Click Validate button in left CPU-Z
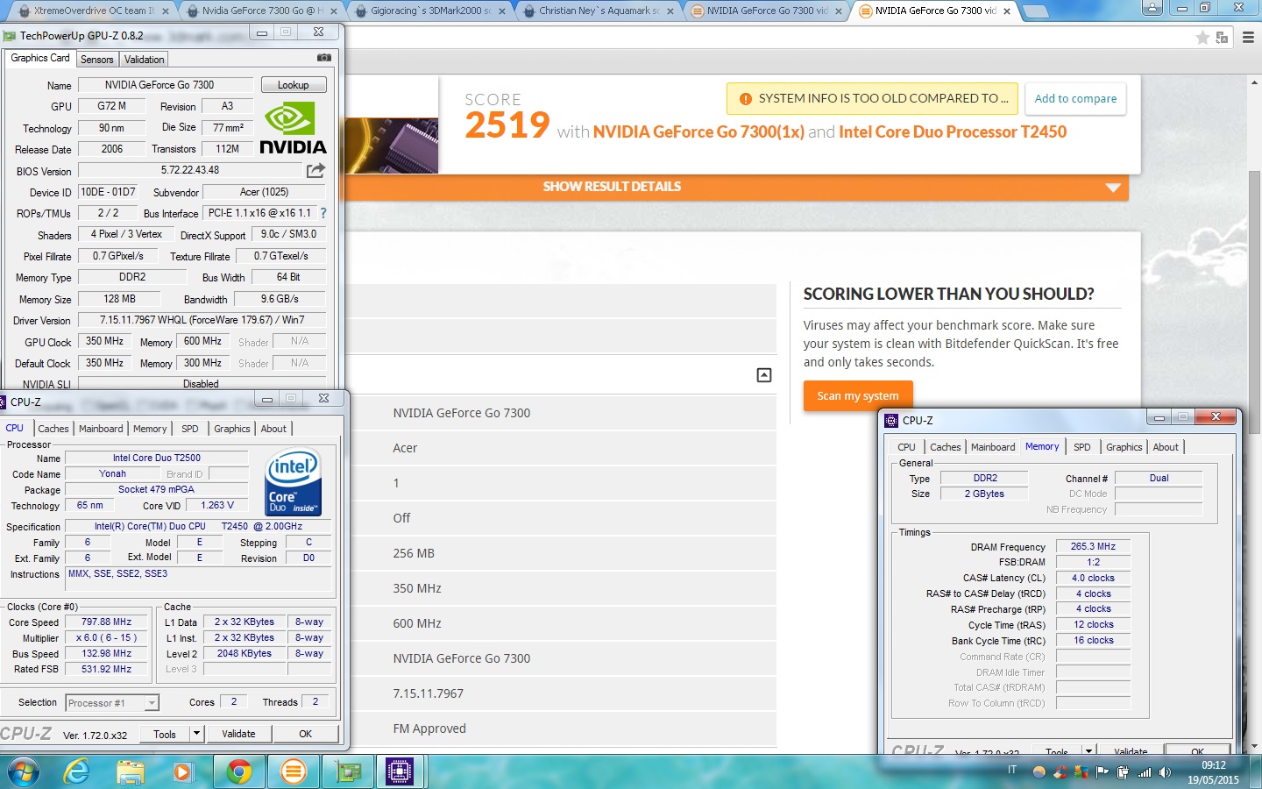Screen dimensions: 1262x789 pos(238,734)
